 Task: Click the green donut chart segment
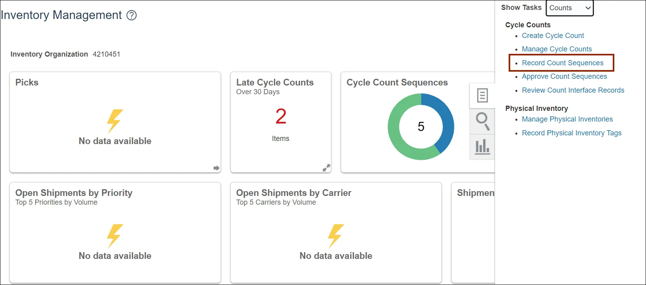pyautogui.click(x=400, y=139)
